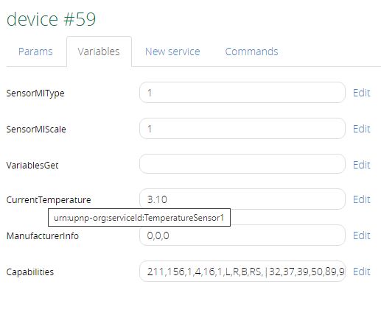Click the device #59 heading
Screen dimensions: 381x312
pos(51,19)
